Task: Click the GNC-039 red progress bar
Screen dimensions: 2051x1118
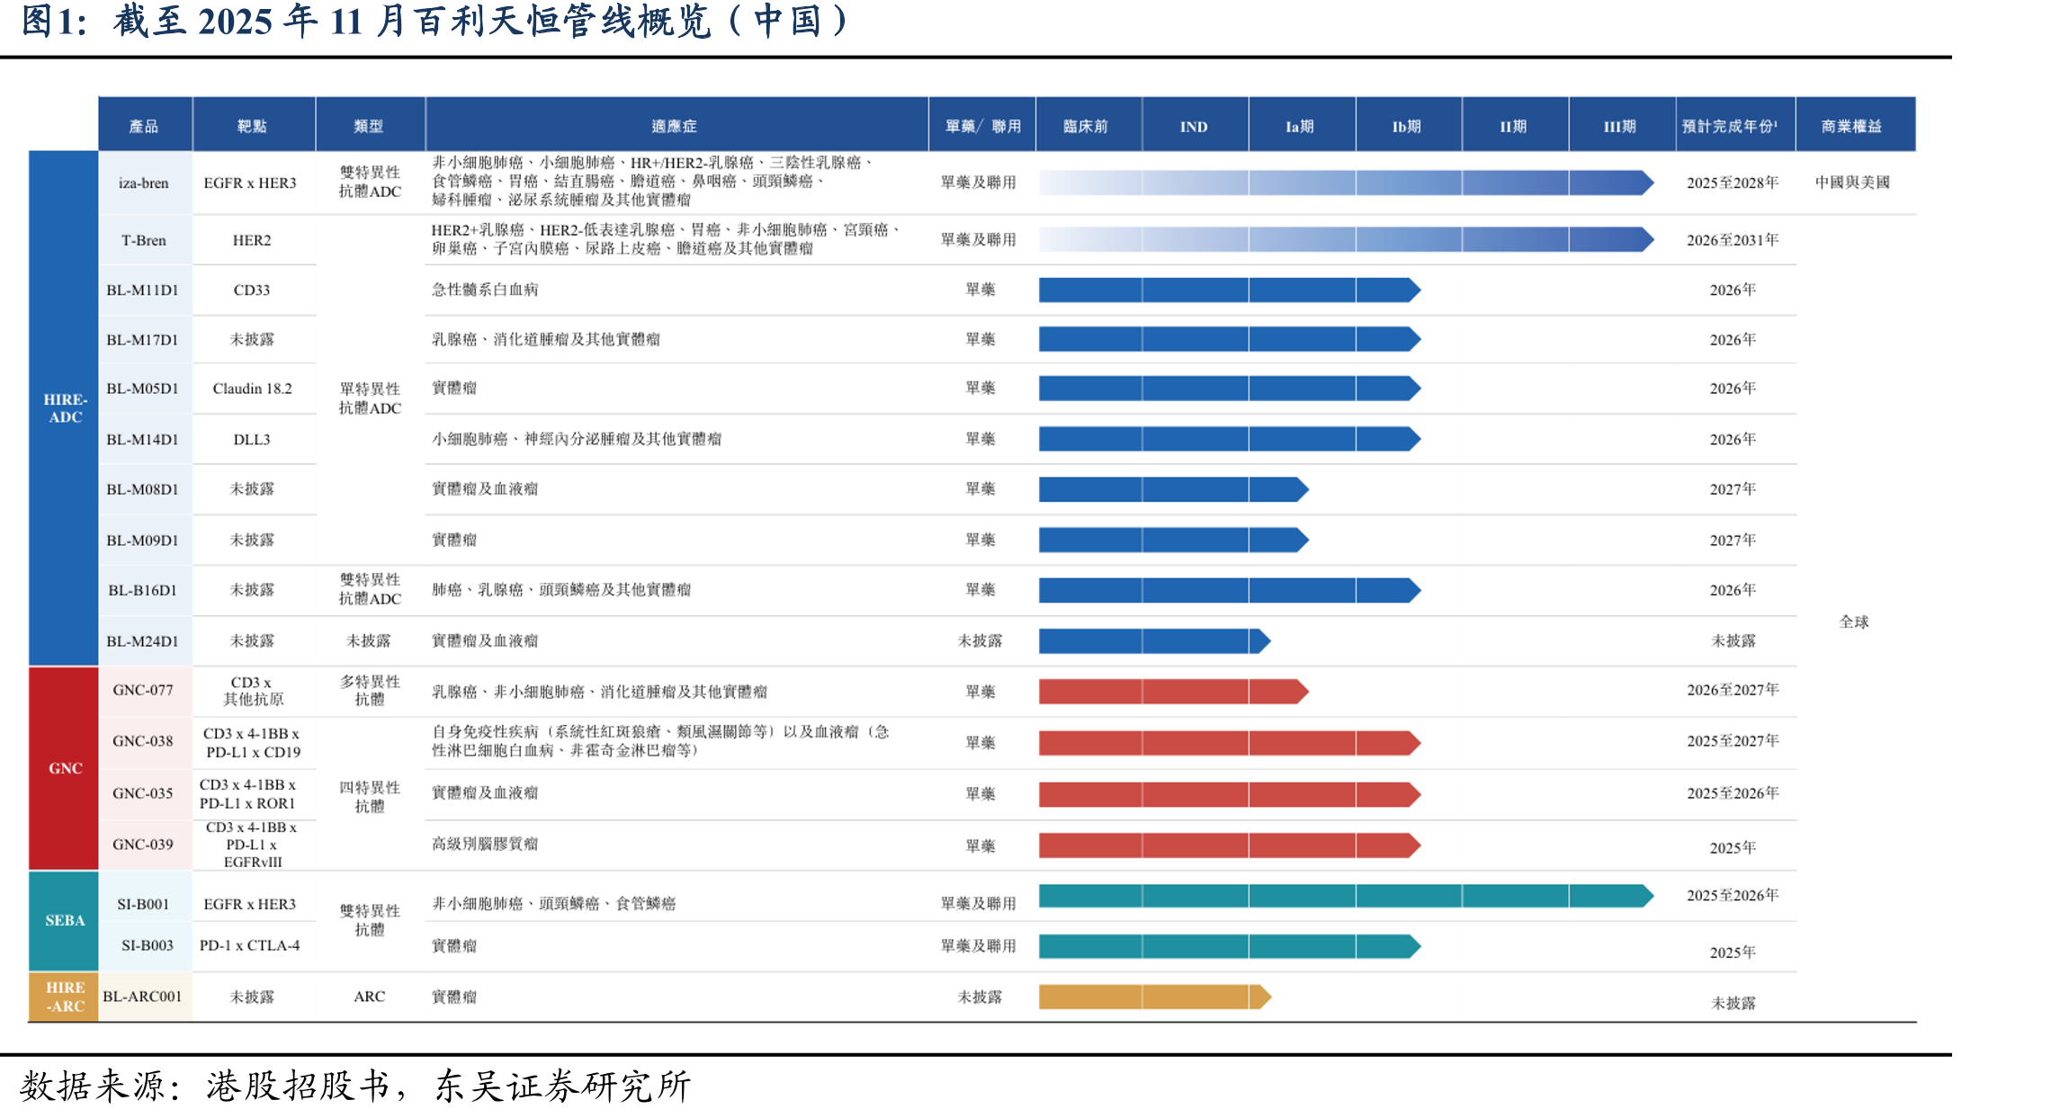Action: (1230, 845)
